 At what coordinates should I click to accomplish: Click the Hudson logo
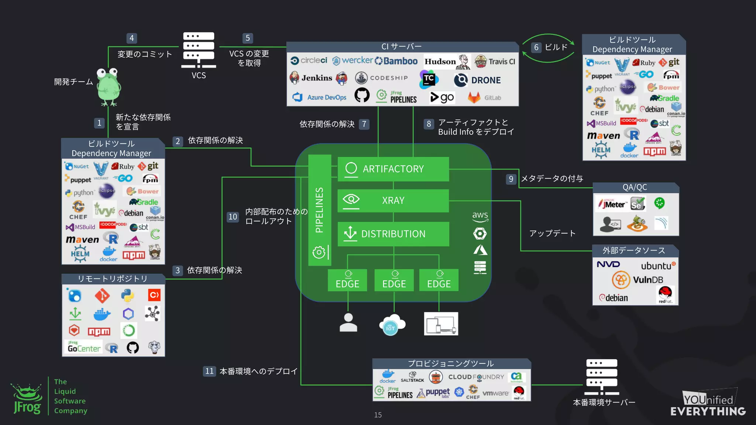pos(447,61)
